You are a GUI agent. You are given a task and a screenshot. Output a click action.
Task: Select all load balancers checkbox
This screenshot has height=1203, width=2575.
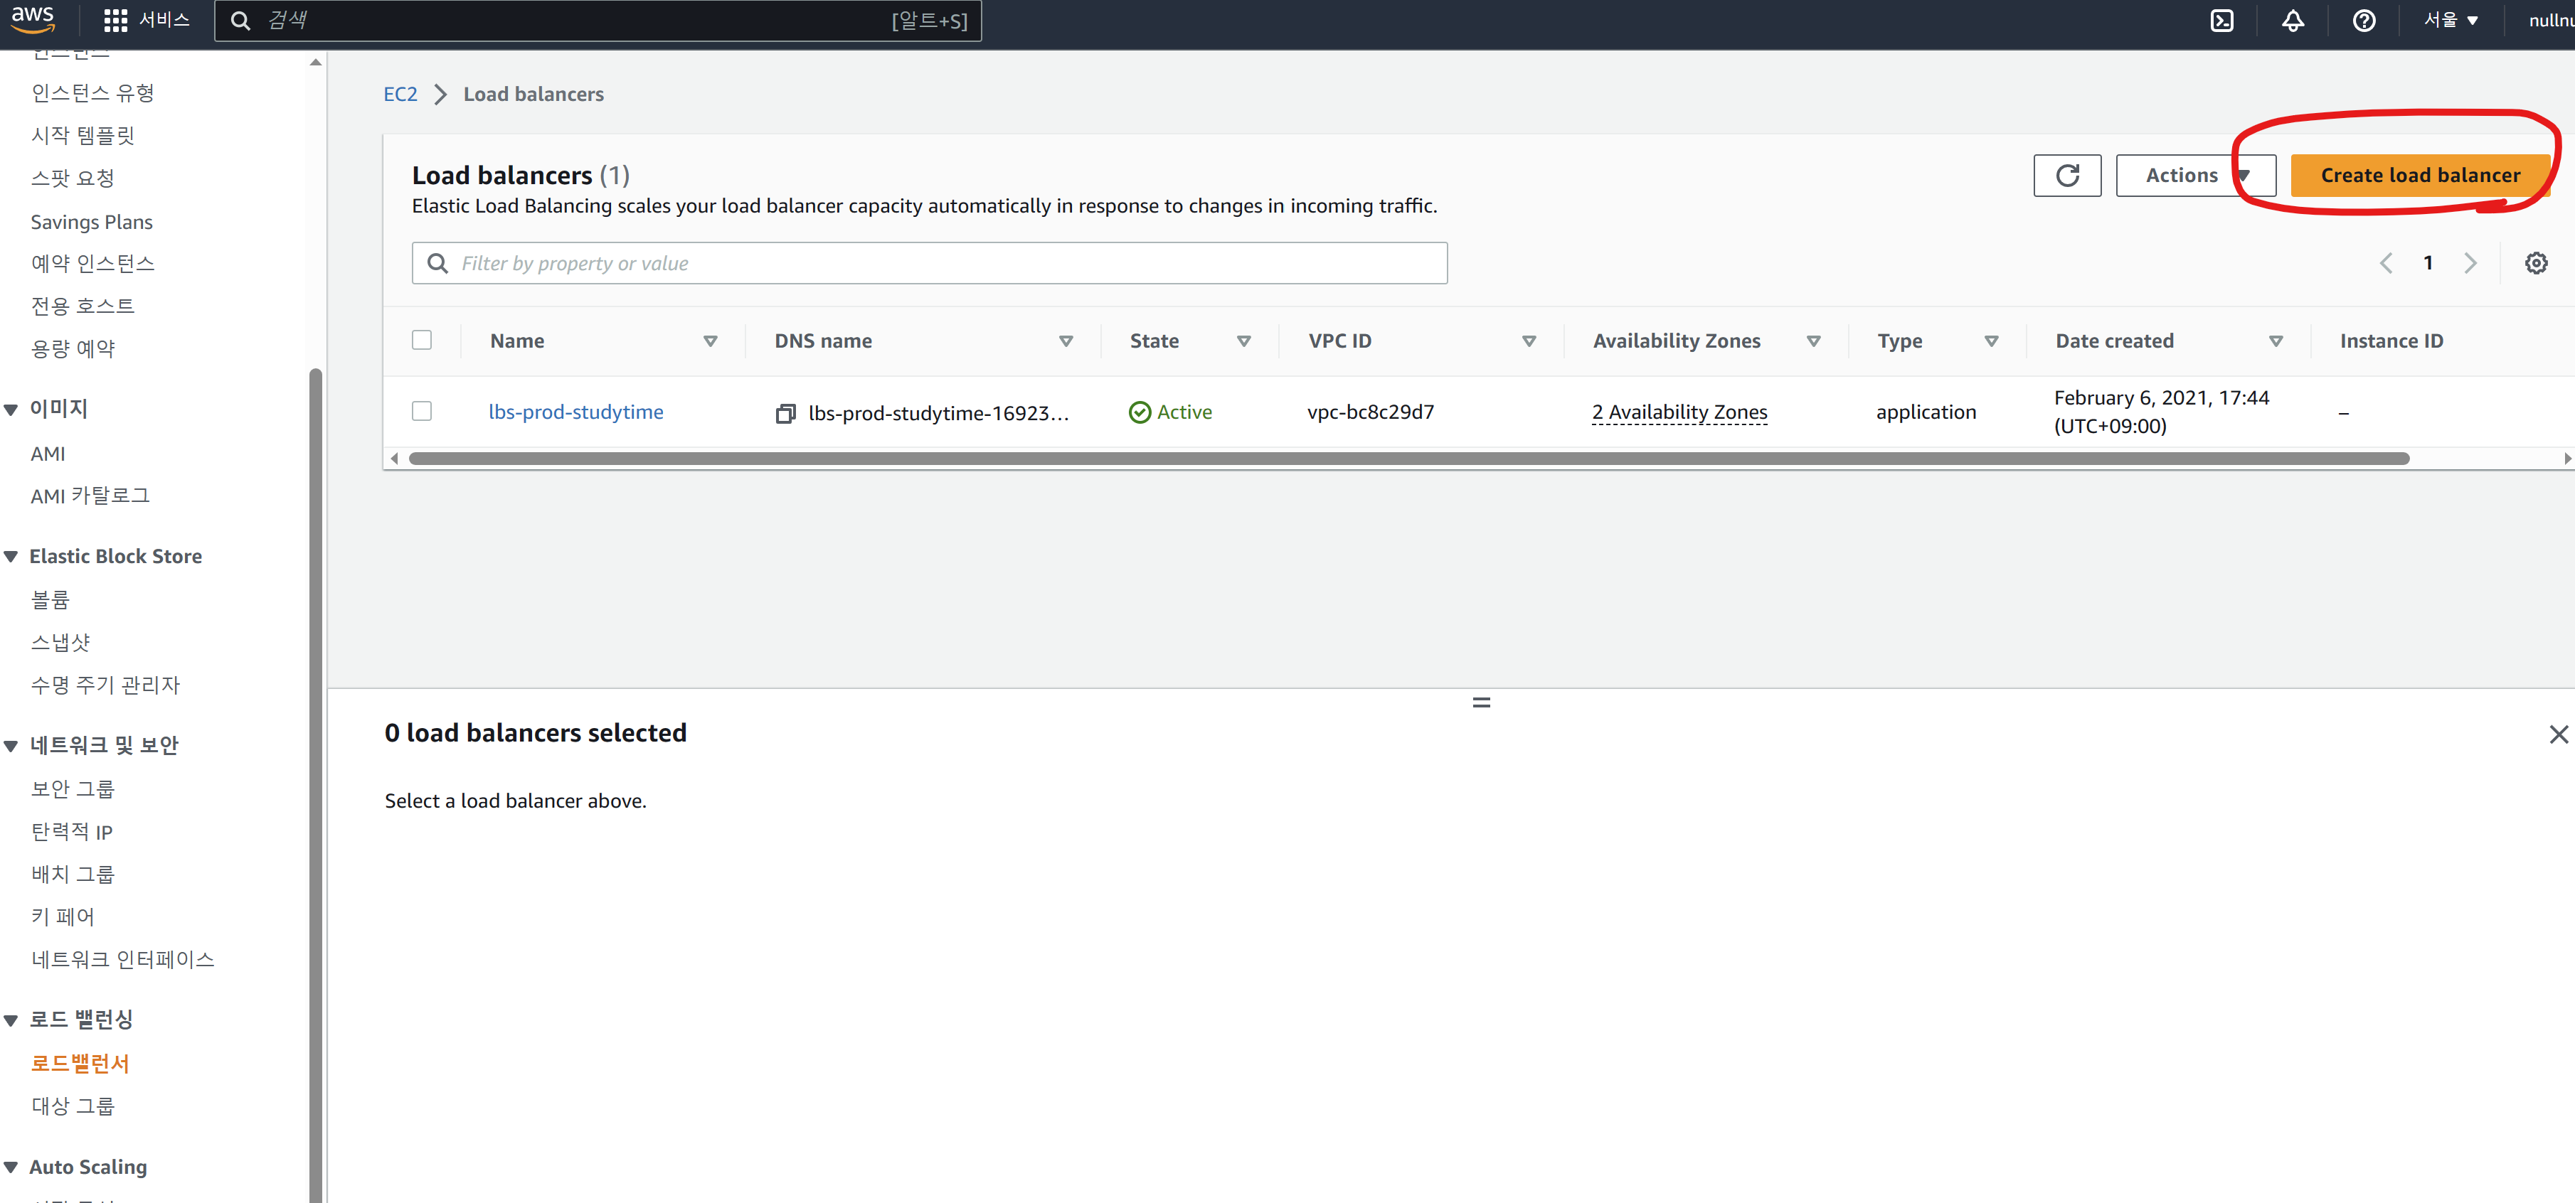tap(422, 341)
